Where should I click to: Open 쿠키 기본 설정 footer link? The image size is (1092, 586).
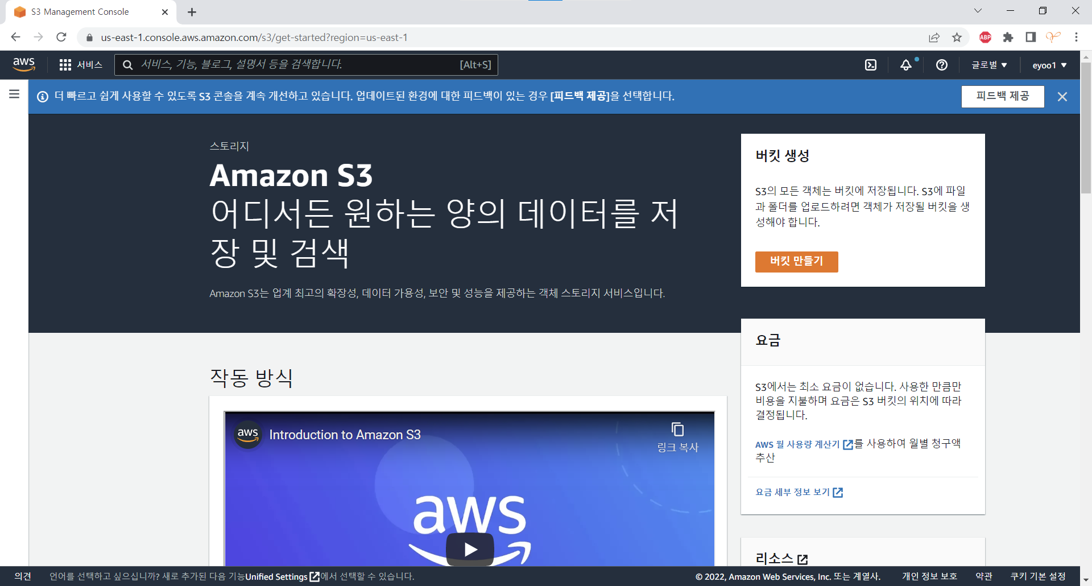(1038, 576)
